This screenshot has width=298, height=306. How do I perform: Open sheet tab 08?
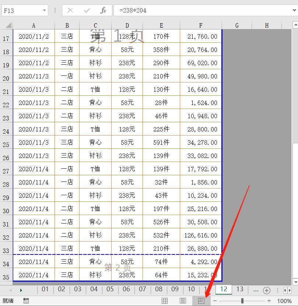pyautogui.click(x=159, y=289)
